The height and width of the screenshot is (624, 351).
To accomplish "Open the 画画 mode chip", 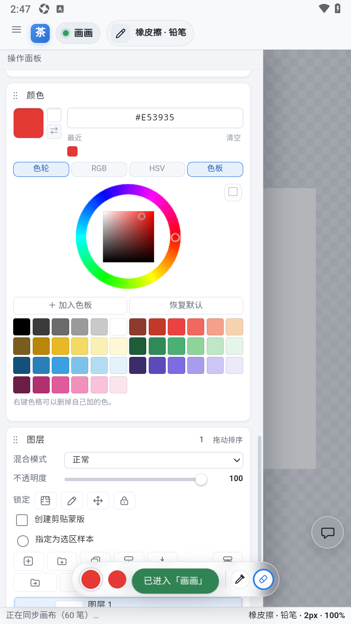I will coord(78,33).
